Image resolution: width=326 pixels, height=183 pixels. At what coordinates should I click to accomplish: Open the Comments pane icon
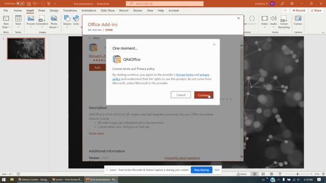(285, 10)
